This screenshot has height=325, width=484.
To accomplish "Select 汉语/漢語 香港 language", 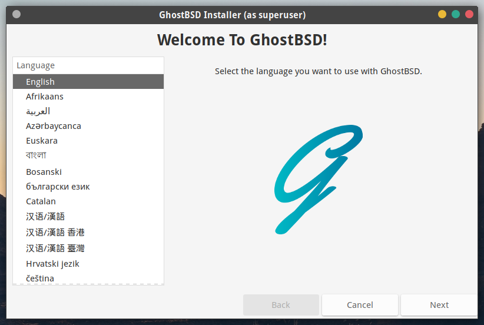I will click(x=88, y=232).
